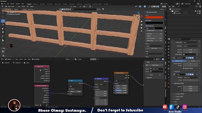
Task: Select the Rotate tool in viewport toolbar
Action: tap(3, 24)
